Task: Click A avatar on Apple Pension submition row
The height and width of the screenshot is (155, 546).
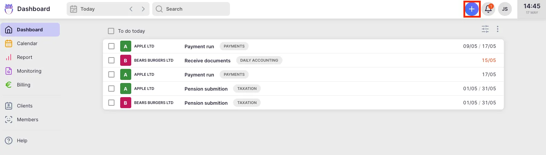Action: pos(126,89)
